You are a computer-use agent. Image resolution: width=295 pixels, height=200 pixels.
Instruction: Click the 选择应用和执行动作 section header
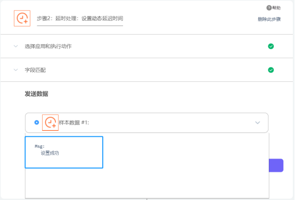tap(147, 46)
